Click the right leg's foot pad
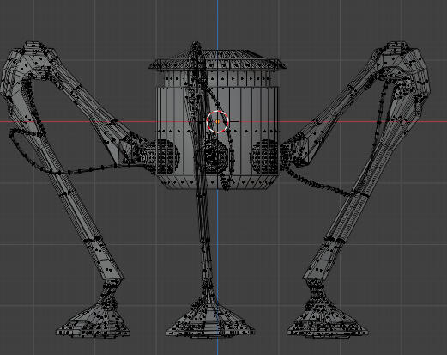 328,321
